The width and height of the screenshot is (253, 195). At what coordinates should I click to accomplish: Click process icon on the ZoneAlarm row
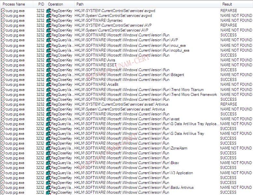tap(3, 148)
